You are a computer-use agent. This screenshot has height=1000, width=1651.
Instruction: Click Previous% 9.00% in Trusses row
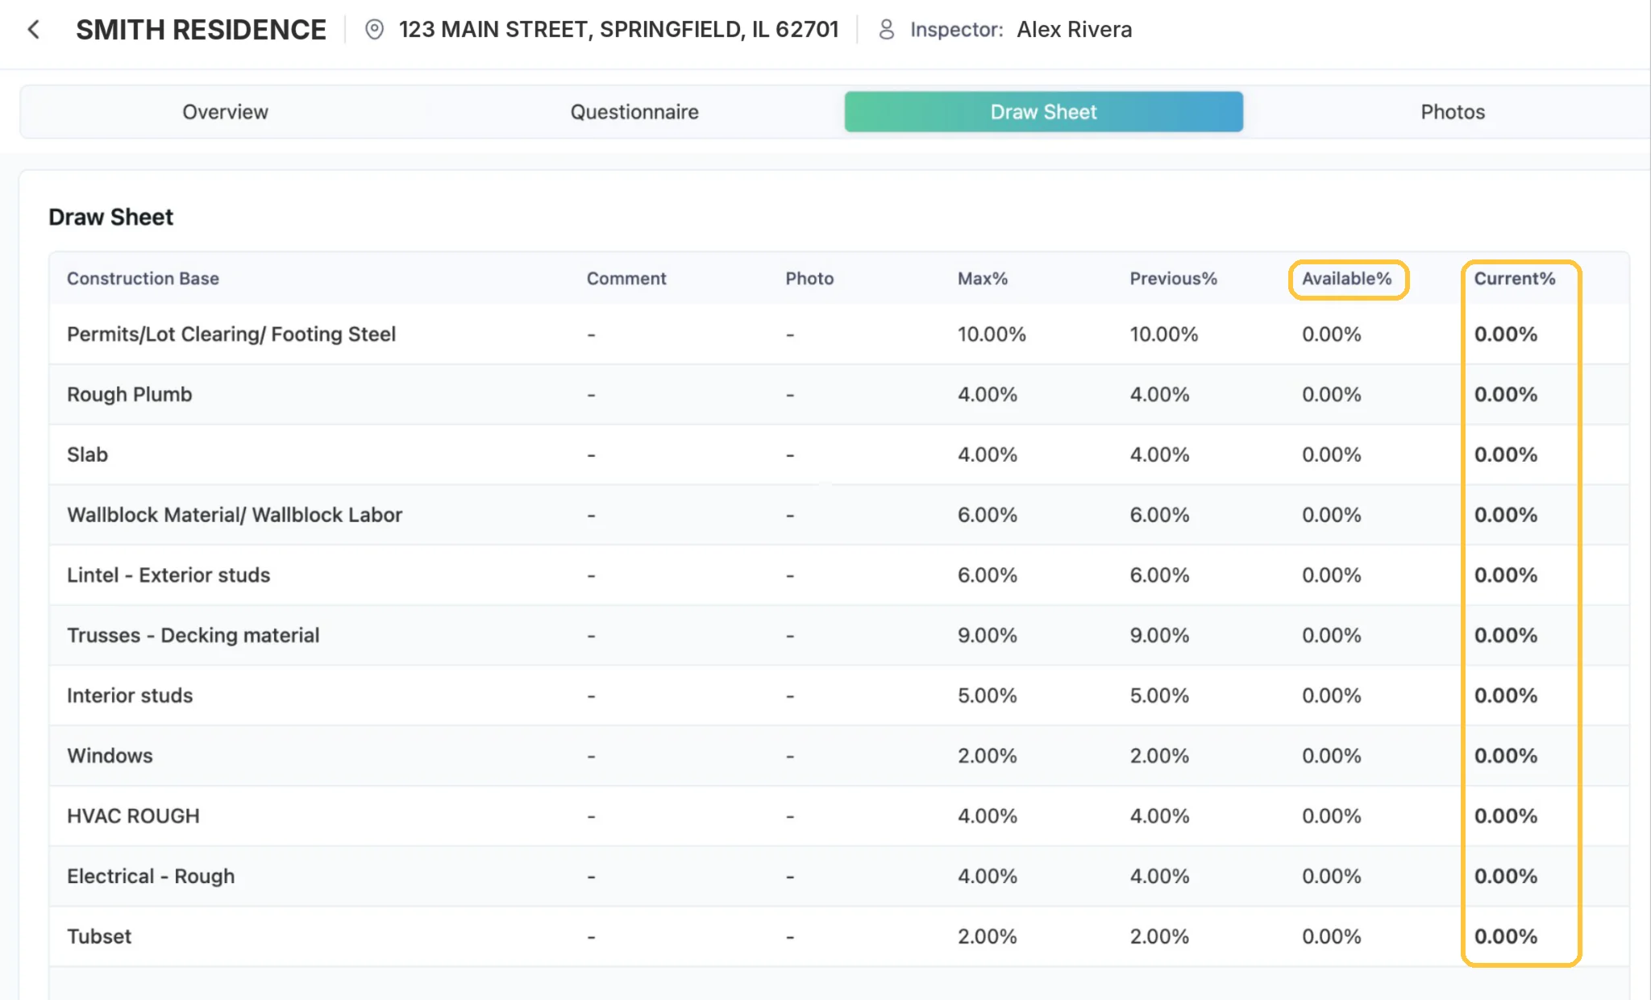tap(1159, 636)
